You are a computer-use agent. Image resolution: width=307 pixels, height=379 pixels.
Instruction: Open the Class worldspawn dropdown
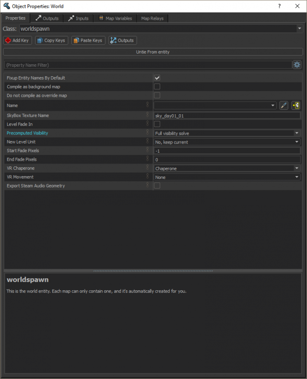tap(299, 28)
